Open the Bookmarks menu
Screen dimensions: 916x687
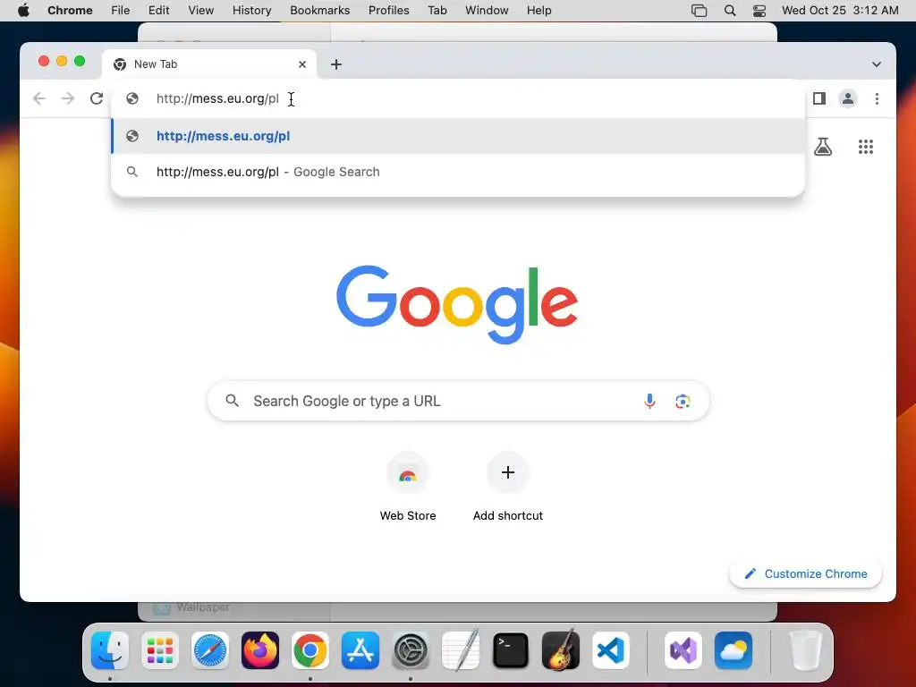click(x=319, y=11)
